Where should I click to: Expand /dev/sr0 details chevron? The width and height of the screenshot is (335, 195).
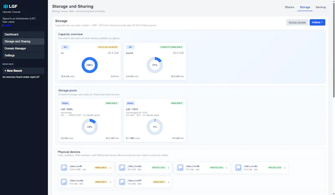111,168
